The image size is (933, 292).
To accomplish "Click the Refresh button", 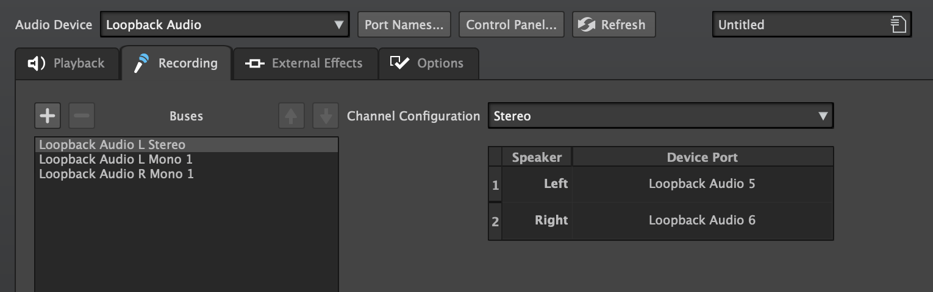I will (x=613, y=25).
